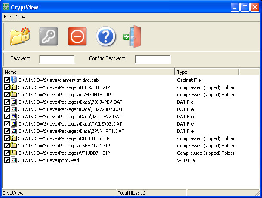Click the 'CryptView' status bar text
The width and height of the screenshot is (262, 198).
click(x=13, y=193)
